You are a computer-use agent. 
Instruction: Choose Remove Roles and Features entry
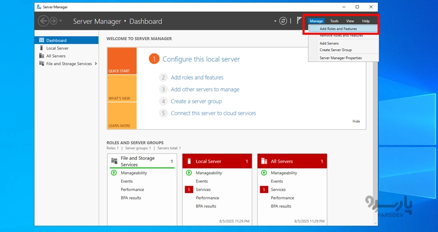[x=343, y=36]
